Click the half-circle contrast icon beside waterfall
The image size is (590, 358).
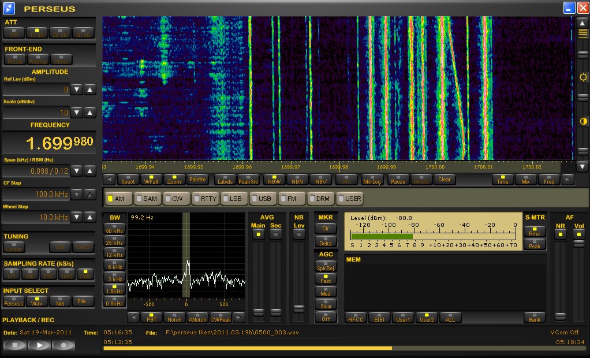583,121
